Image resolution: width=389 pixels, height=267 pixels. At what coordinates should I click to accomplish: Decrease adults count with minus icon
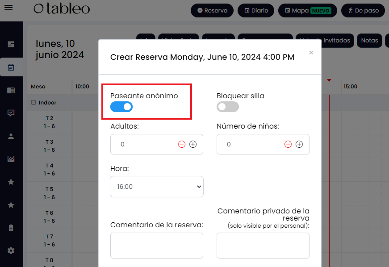pos(182,144)
